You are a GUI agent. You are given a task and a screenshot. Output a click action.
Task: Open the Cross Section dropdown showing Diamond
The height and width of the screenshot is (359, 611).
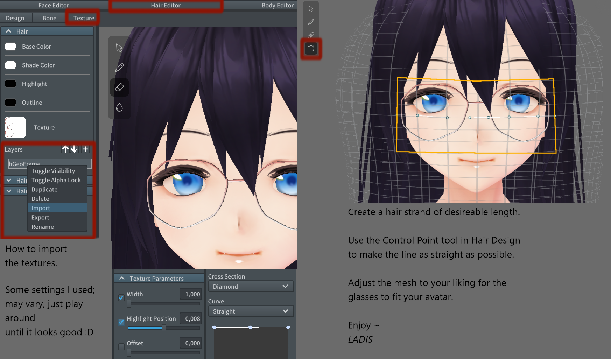click(x=251, y=286)
